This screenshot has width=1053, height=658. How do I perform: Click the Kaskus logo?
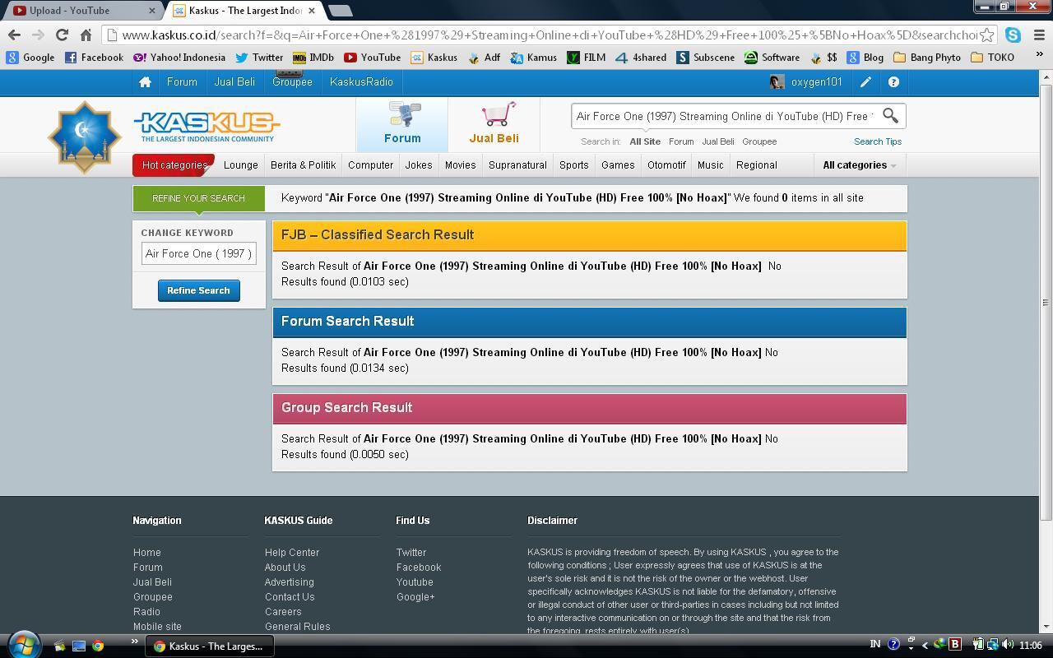tap(206, 127)
